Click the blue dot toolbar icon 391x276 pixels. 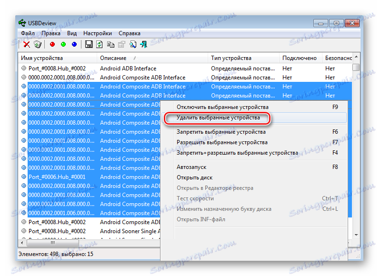point(74,44)
